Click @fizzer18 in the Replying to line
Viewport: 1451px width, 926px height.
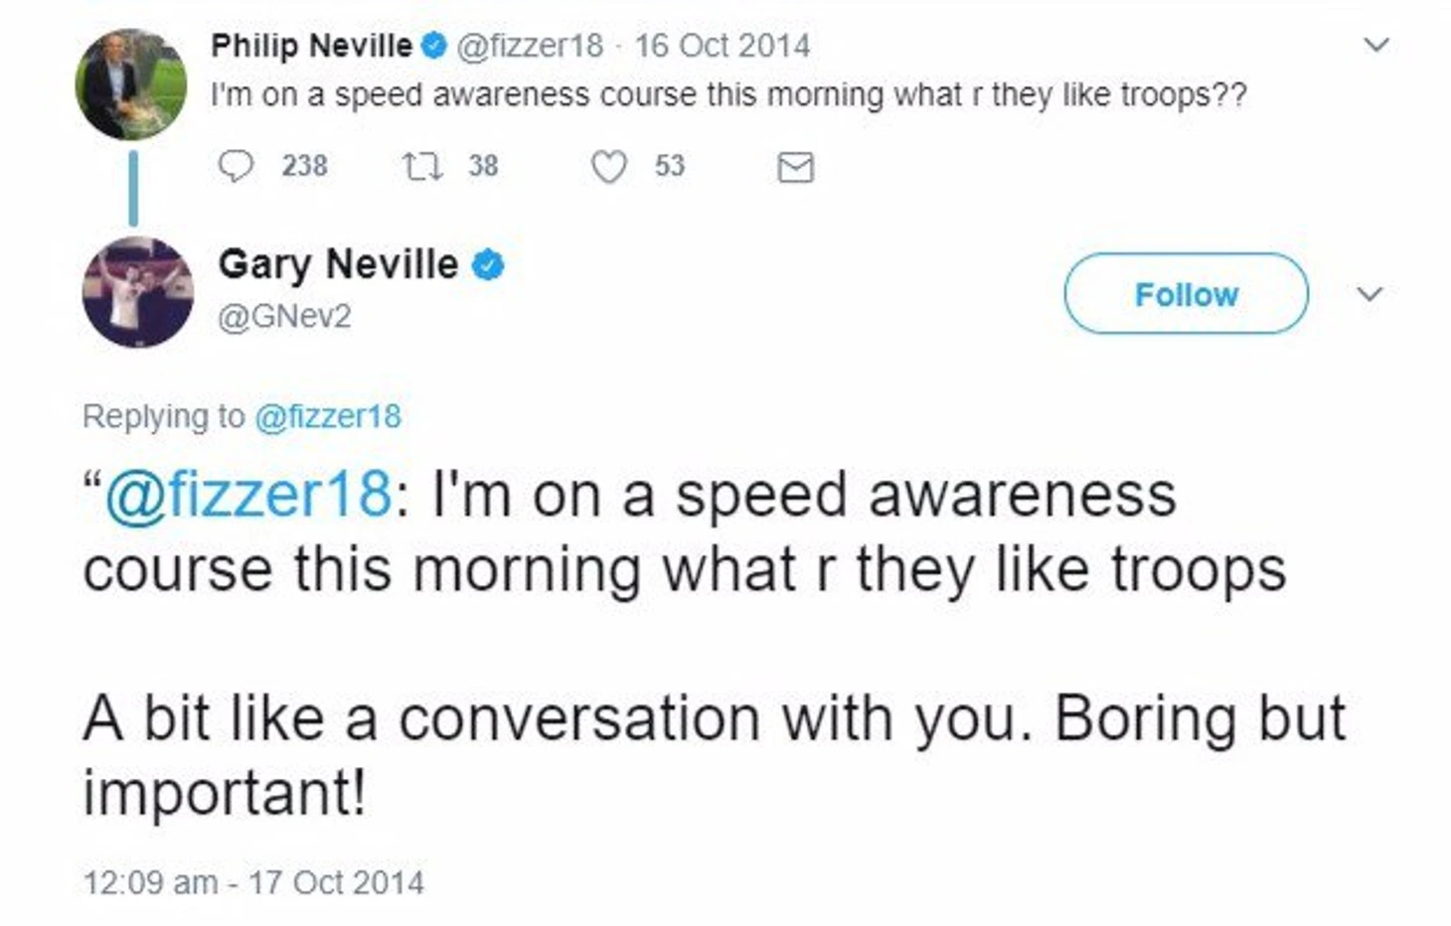(328, 416)
